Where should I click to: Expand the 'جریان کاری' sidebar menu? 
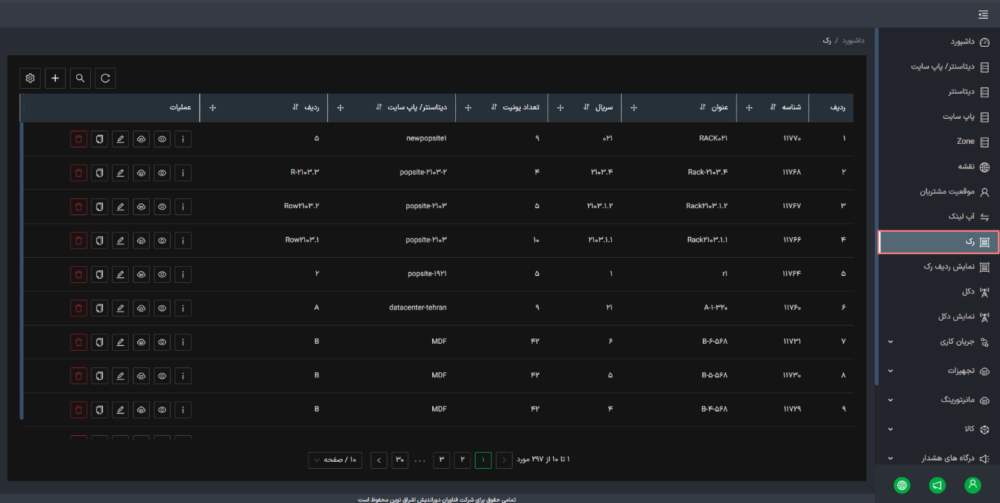click(x=937, y=342)
